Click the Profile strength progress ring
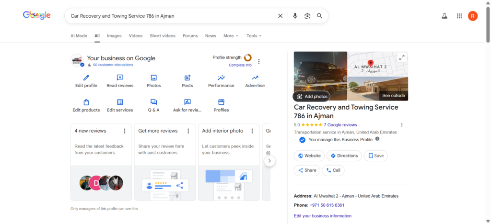 [x=247, y=58]
